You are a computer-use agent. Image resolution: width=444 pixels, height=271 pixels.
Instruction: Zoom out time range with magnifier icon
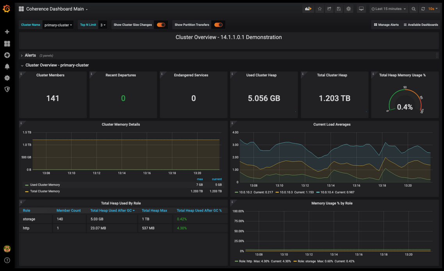click(414, 9)
